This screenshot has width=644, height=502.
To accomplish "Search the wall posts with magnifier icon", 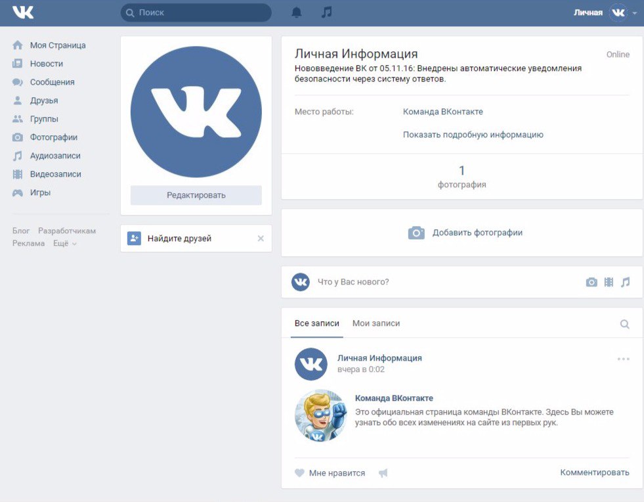I will coord(625,324).
